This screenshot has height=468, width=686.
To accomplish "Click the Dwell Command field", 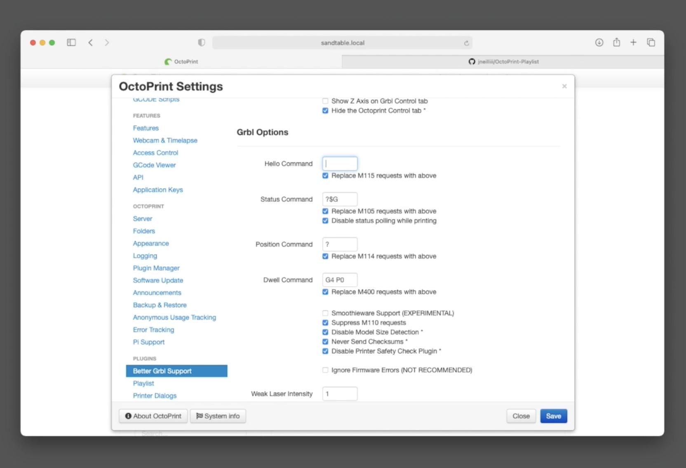I will 340,280.
